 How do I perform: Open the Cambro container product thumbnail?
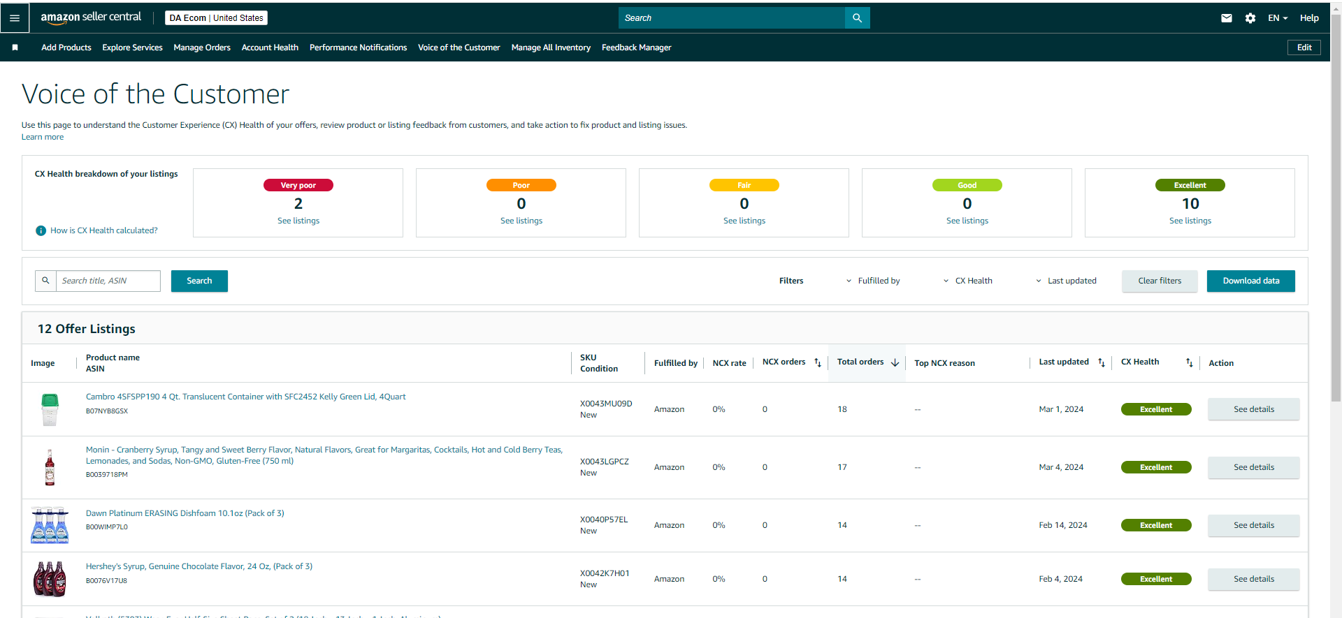pyautogui.click(x=50, y=409)
